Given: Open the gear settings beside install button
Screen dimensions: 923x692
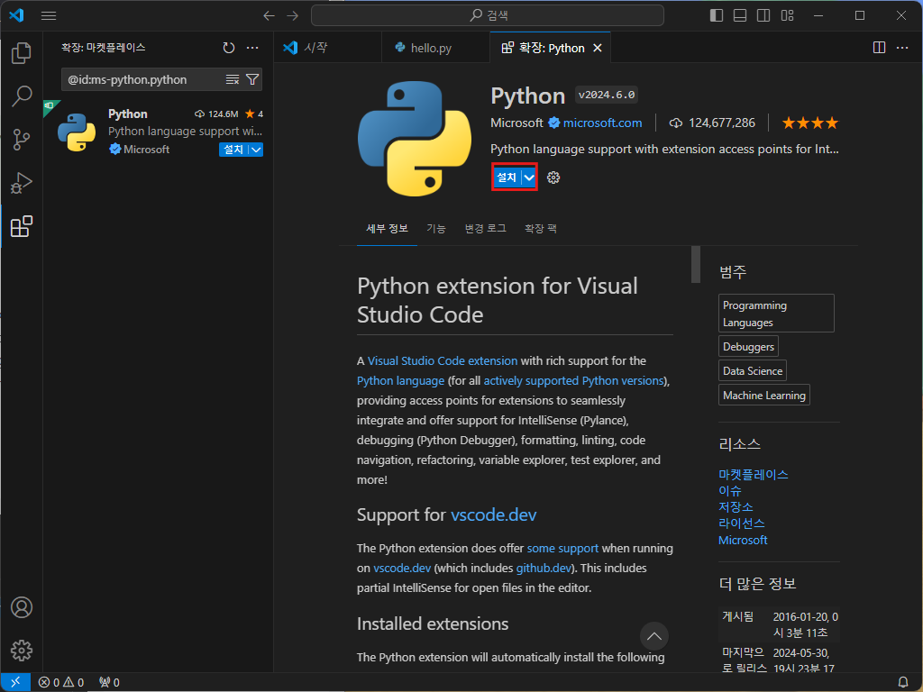Looking at the screenshot, I should point(553,178).
